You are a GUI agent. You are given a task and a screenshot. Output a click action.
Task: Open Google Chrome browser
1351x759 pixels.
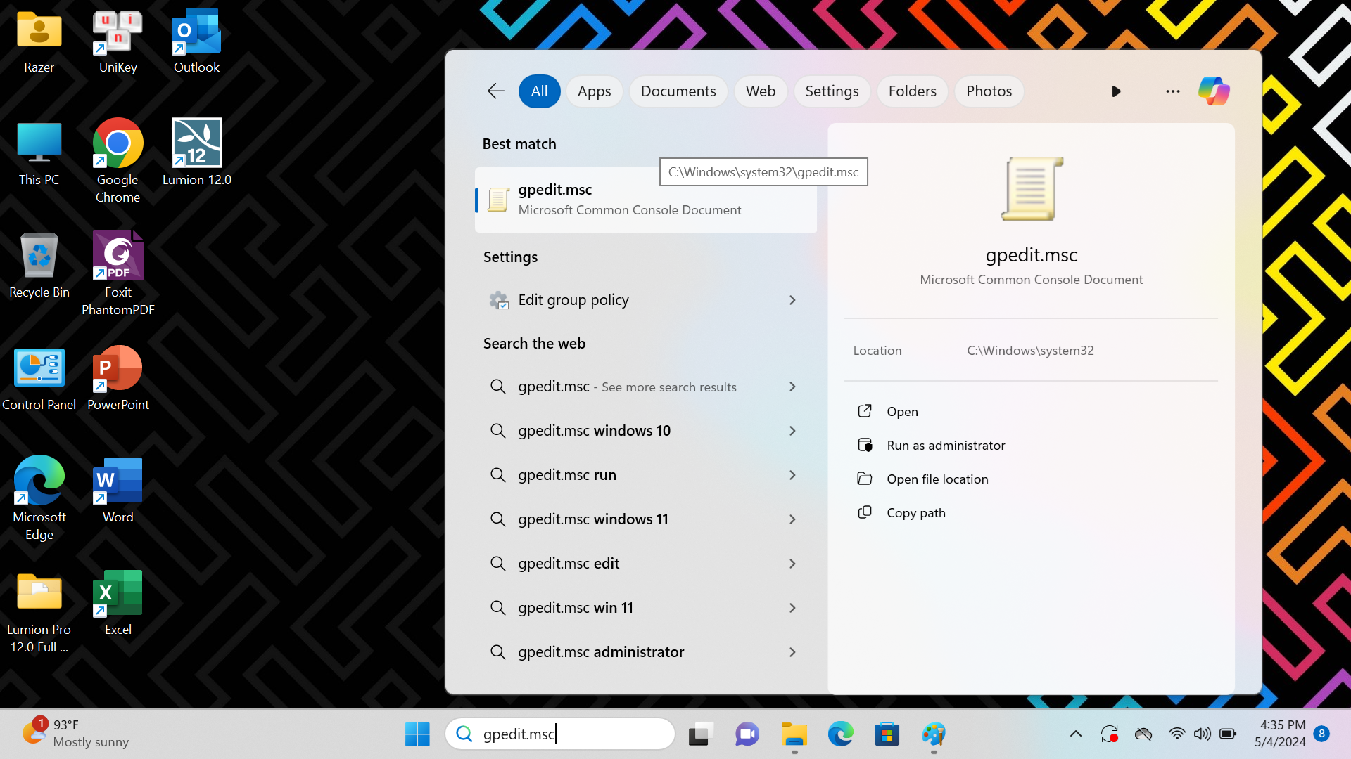(118, 142)
